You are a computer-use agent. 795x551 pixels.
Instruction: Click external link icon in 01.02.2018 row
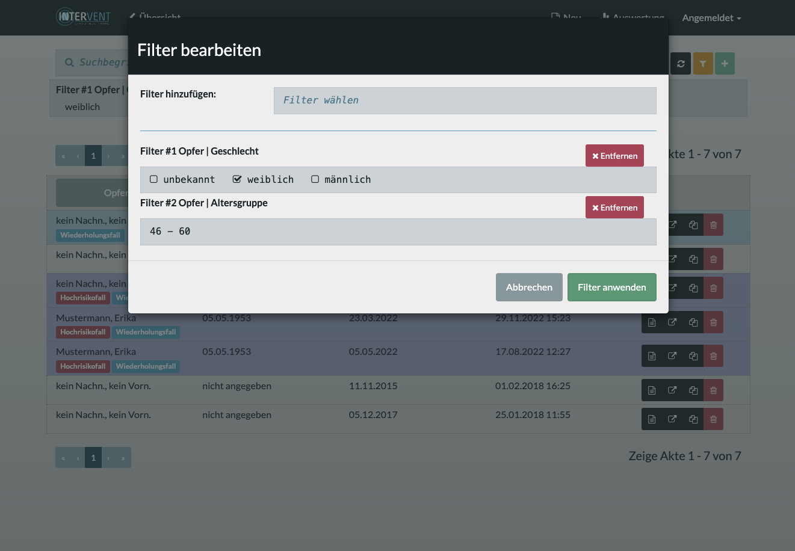672,390
